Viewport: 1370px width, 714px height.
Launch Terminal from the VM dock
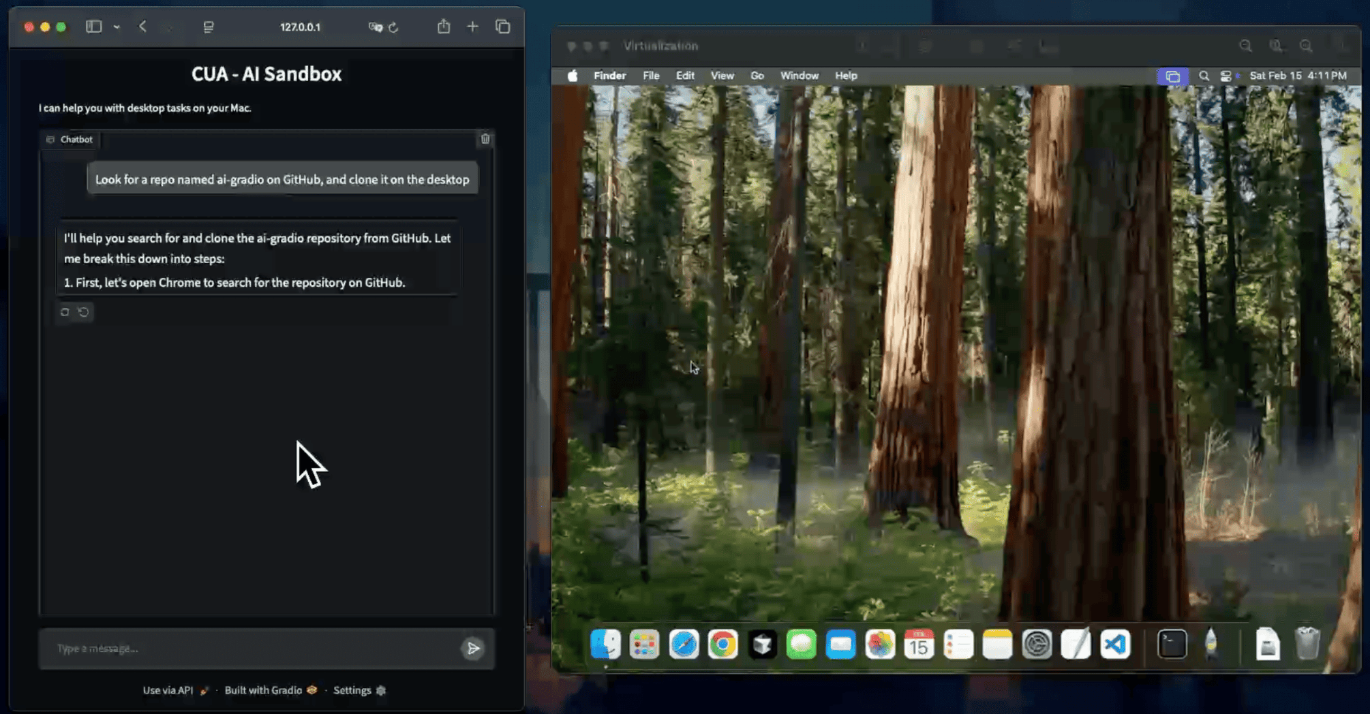pyautogui.click(x=1172, y=644)
